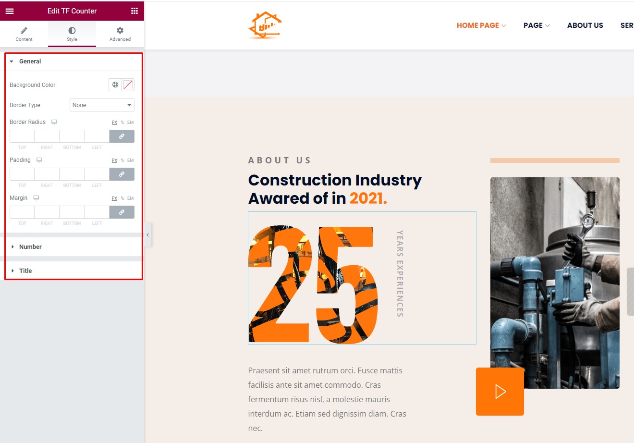Image resolution: width=634 pixels, height=443 pixels.
Task: Select PX unit for Padding
Action: tap(114, 160)
